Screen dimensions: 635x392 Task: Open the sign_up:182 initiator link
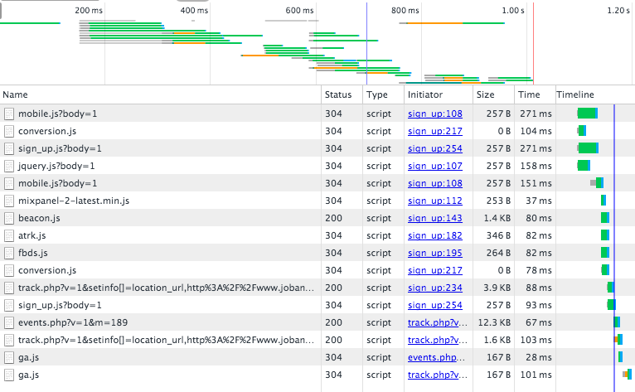click(434, 235)
